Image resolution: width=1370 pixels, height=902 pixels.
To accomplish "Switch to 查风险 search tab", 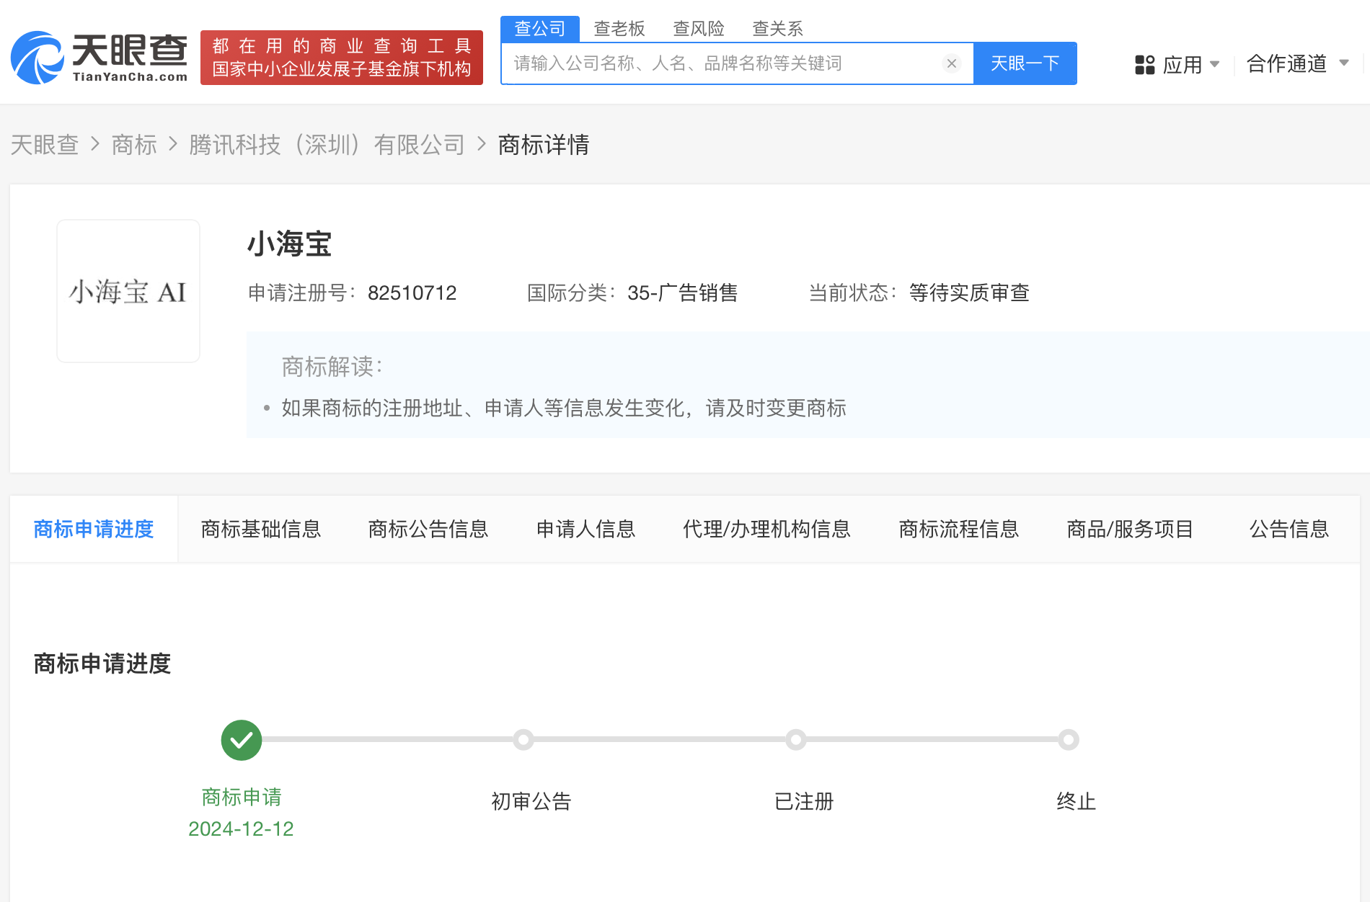I will click(698, 29).
